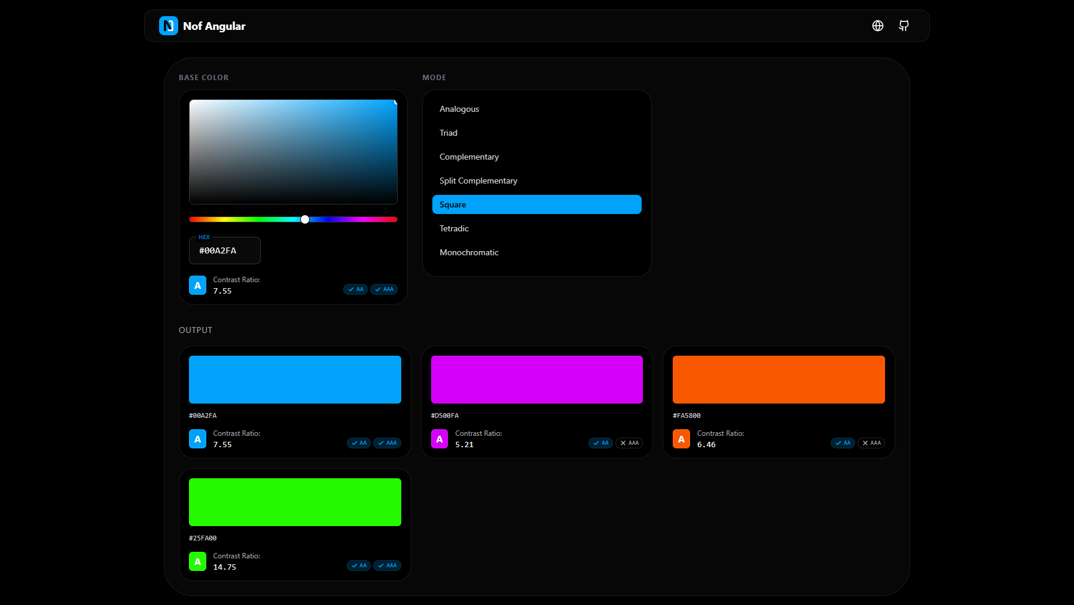Click the blue A contrast icon under Base Color
The width and height of the screenshot is (1074, 605).
tap(197, 285)
